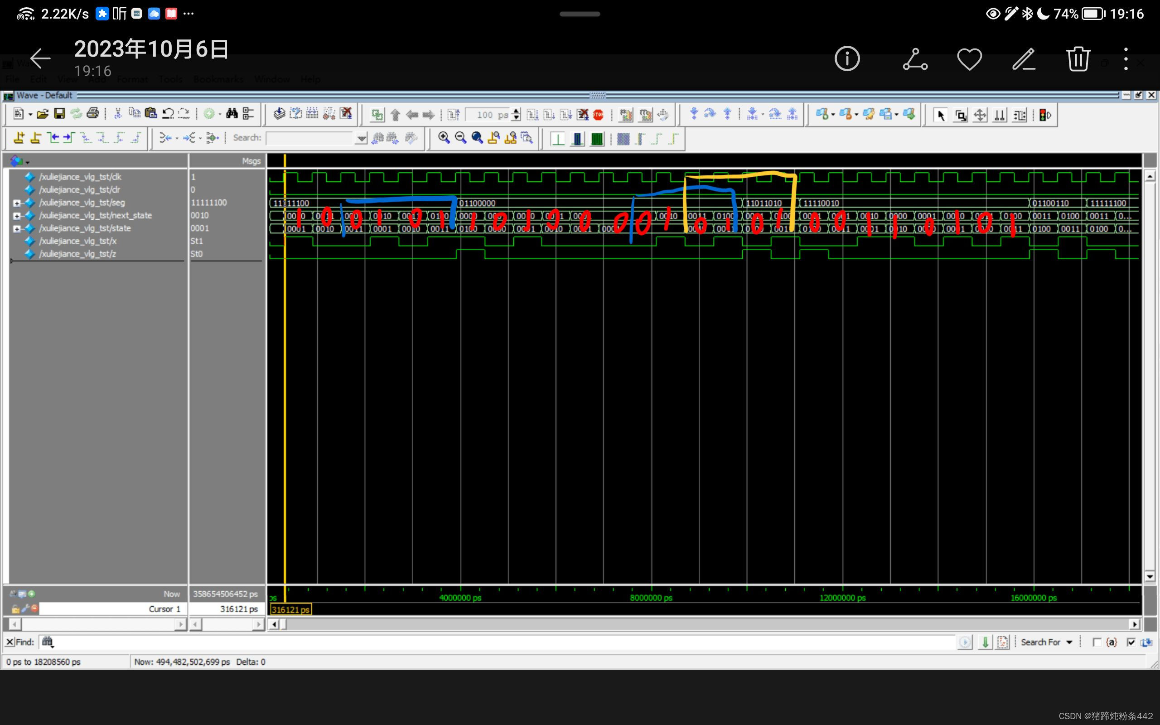Click the Zoom Full icon
This screenshot has width=1160, height=725.
pyautogui.click(x=477, y=138)
